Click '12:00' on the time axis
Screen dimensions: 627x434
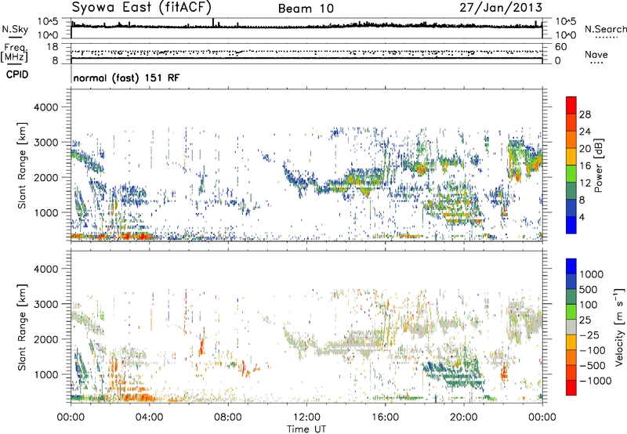point(306,418)
